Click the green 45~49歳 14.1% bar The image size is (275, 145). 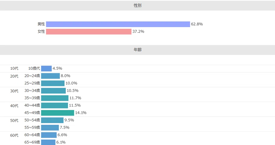tap(58, 113)
